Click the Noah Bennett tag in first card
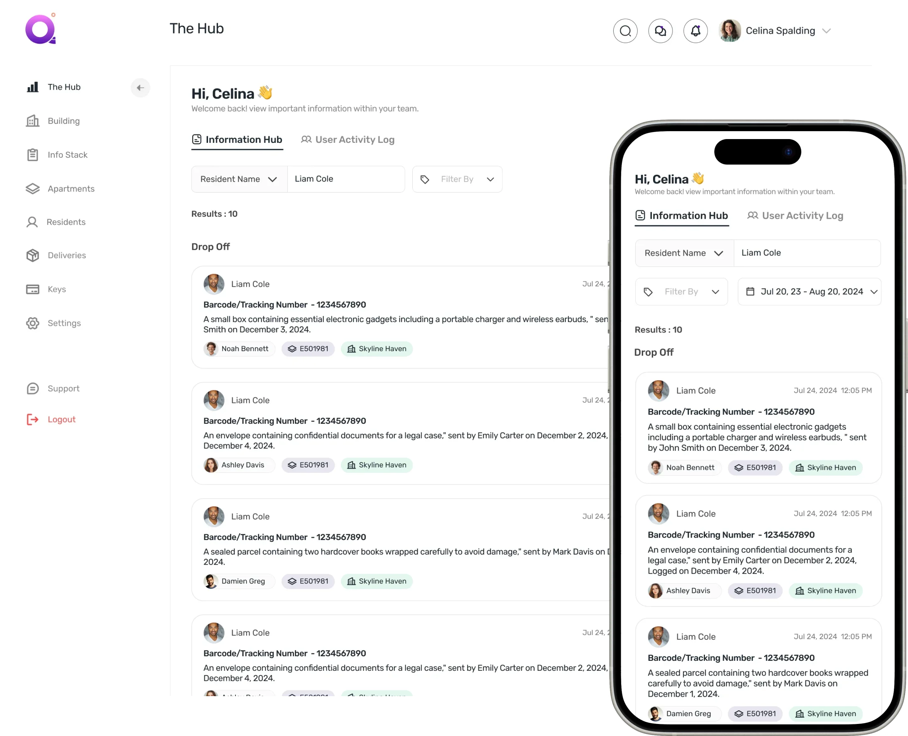 coord(239,349)
